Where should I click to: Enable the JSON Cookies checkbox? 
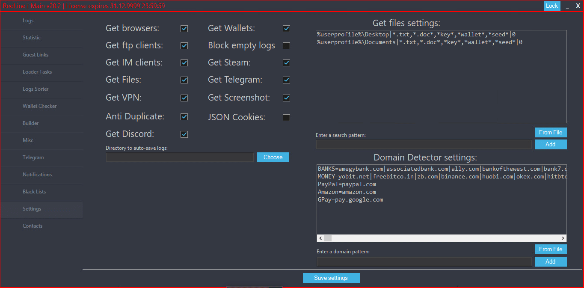286,118
